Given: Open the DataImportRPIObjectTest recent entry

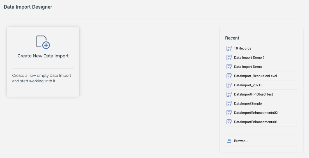Looking at the screenshot, I should [x=253, y=94].
